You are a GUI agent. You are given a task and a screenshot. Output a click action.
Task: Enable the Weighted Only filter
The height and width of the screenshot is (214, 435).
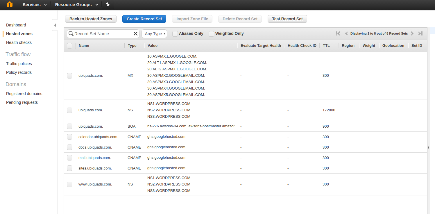pos(211,34)
